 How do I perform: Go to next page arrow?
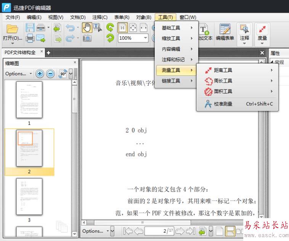pyautogui.click(x=180, y=231)
